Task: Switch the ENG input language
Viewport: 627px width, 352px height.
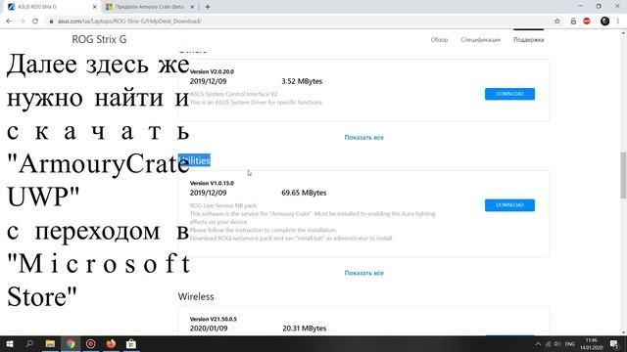Action: (x=570, y=344)
